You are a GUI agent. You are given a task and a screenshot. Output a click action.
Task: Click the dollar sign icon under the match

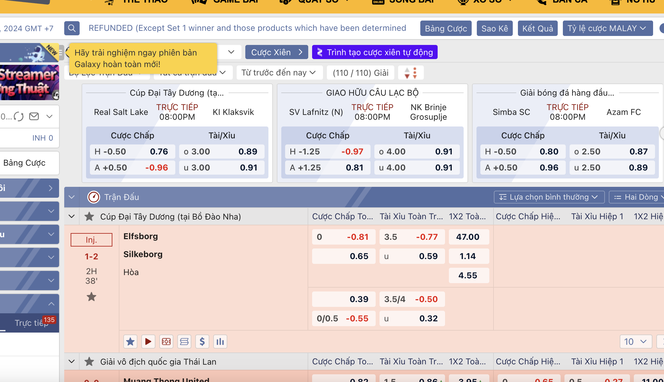[202, 342]
